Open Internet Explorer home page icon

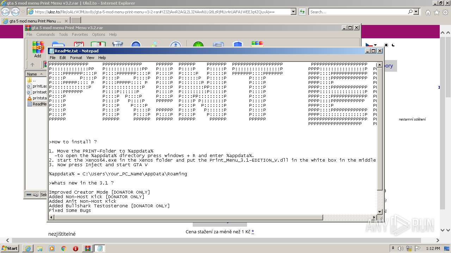(428, 12)
